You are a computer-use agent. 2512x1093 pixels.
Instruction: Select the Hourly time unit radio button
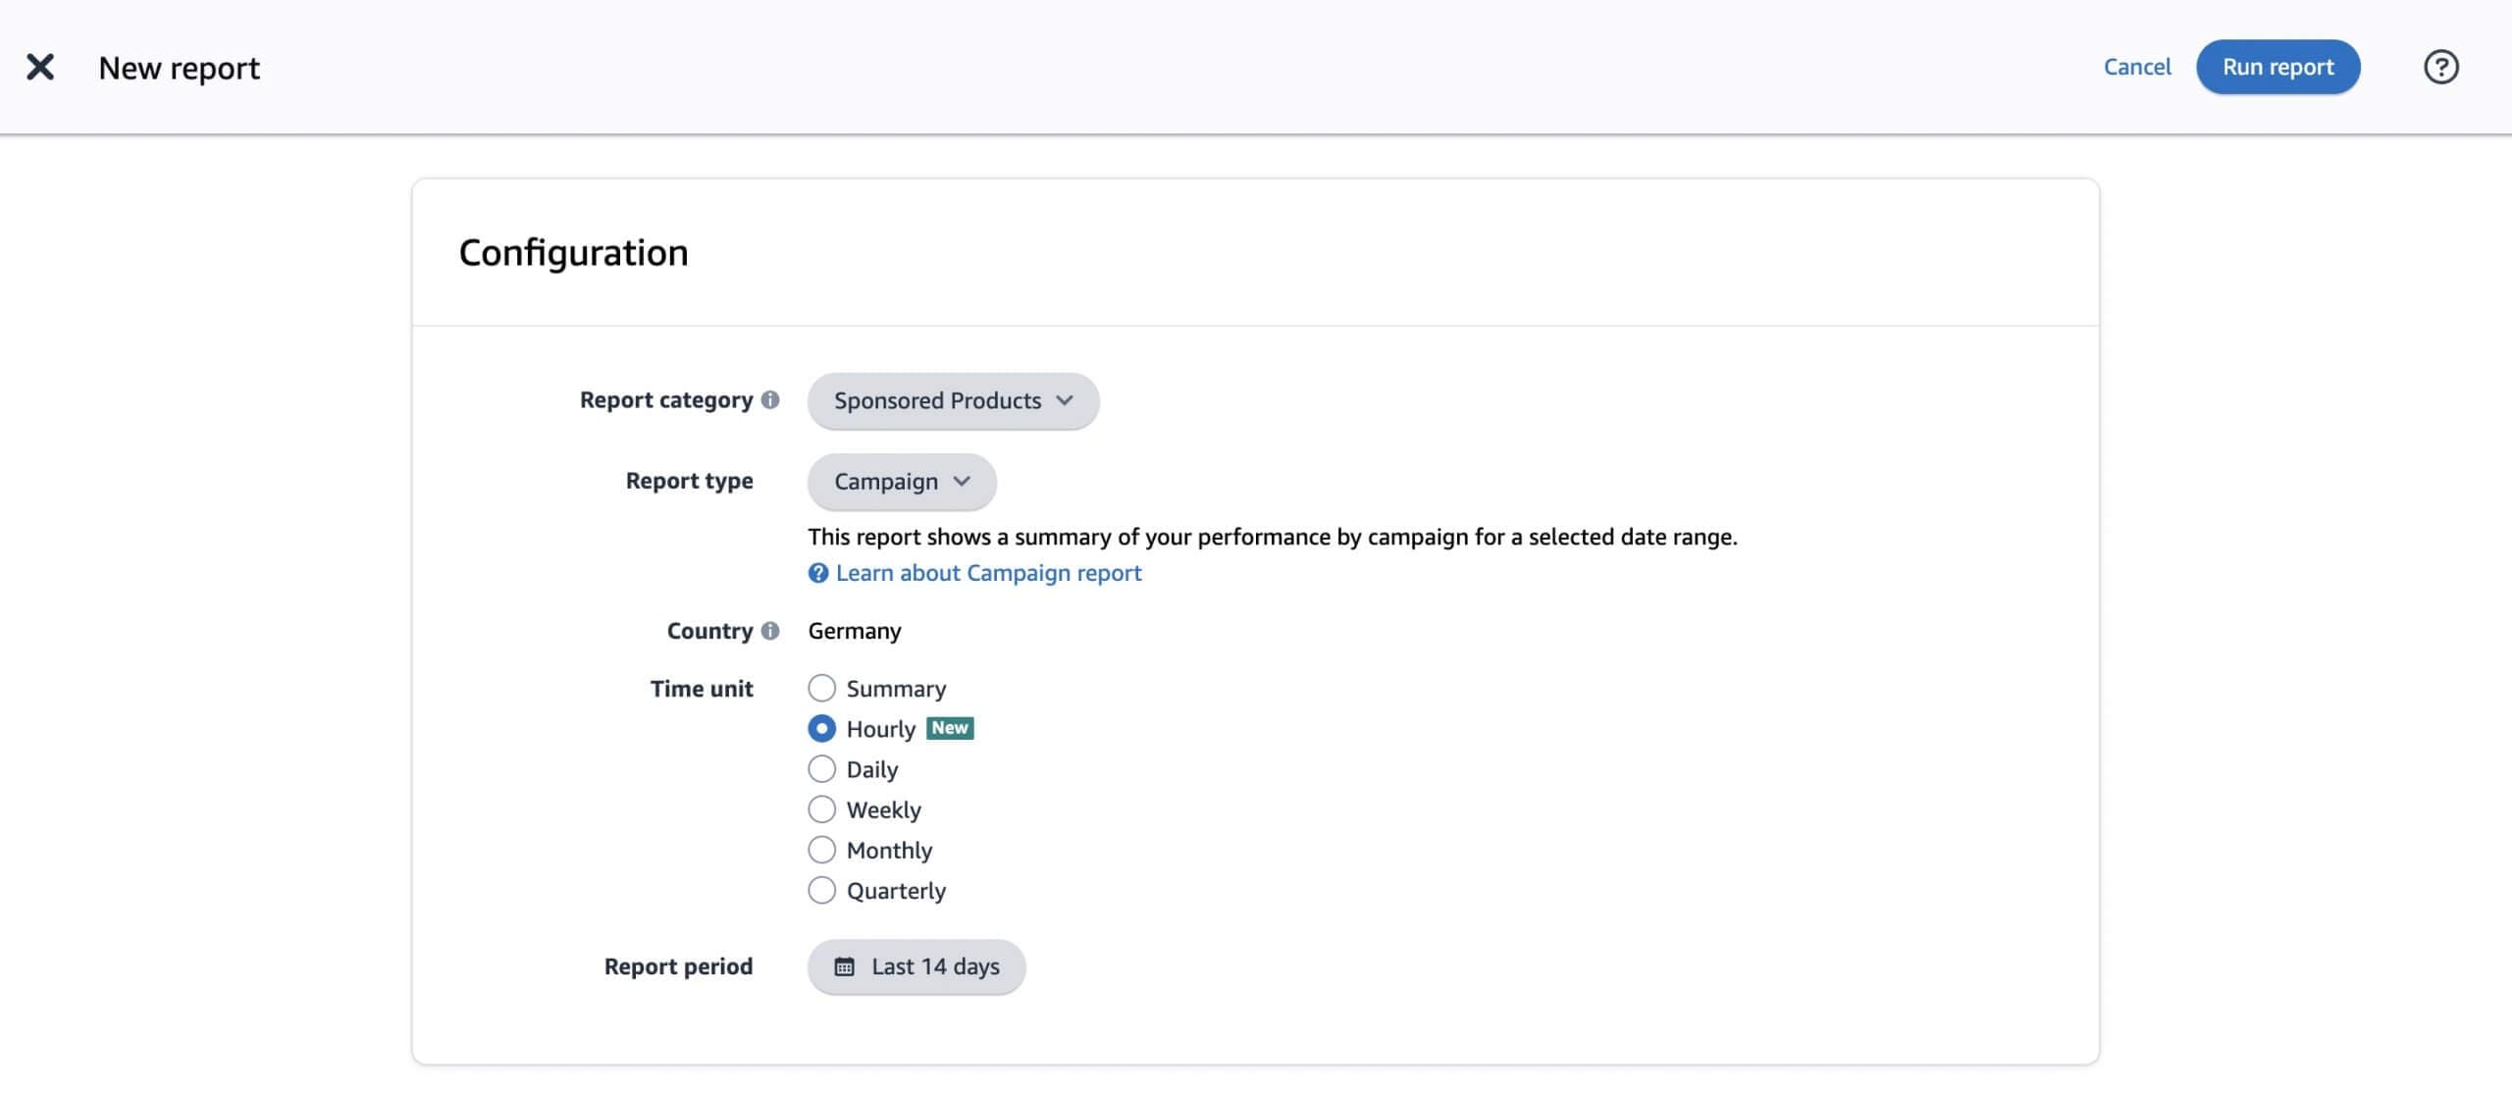(x=821, y=728)
